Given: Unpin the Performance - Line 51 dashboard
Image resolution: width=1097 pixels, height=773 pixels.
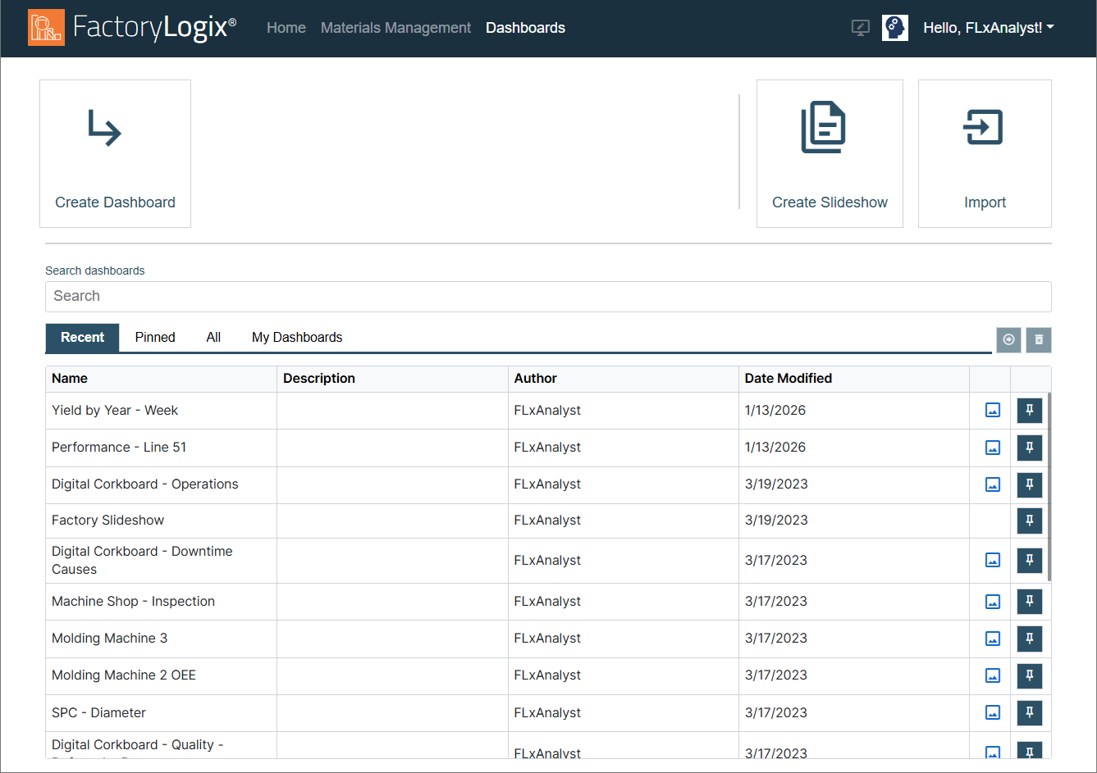Looking at the screenshot, I should click(1029, 448).
